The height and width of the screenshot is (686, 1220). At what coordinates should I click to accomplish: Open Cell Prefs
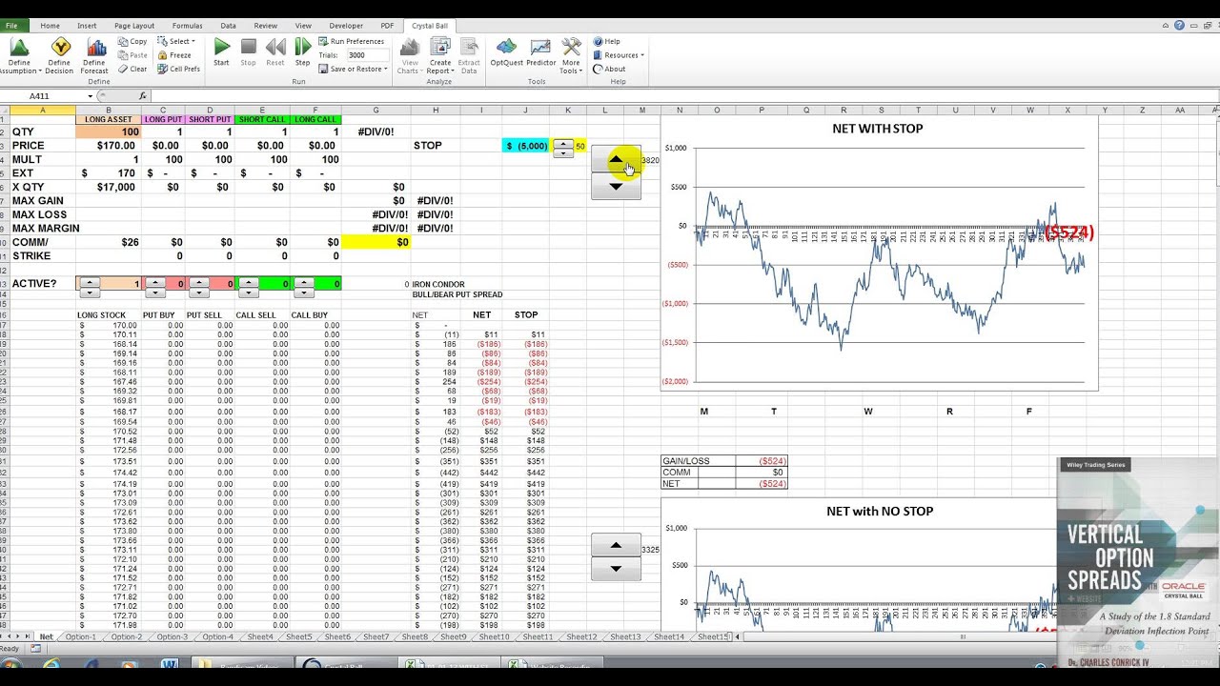pyautogui.click(x=179, y=69)
